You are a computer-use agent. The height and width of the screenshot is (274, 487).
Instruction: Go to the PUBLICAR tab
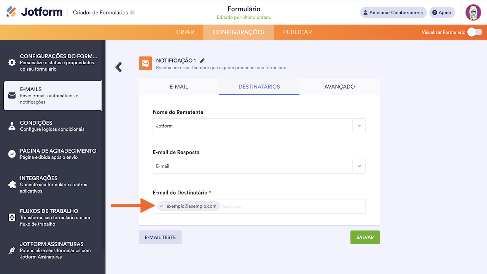(x=297, y=32)
